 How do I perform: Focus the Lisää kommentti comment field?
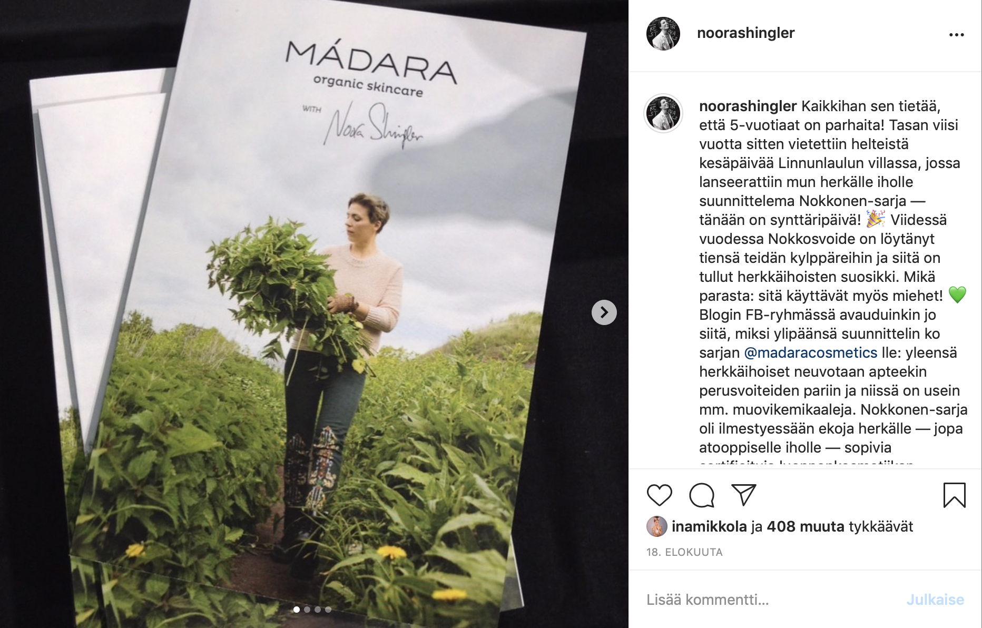769,600
